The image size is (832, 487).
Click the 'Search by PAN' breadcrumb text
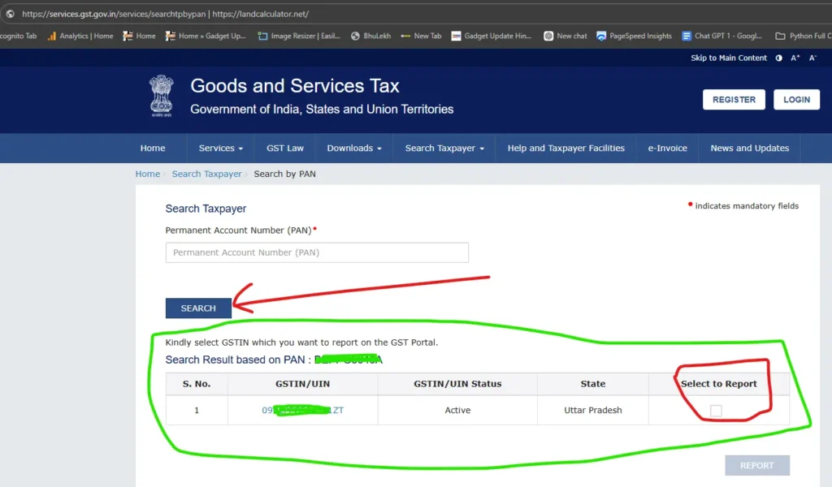click(284, 174)
